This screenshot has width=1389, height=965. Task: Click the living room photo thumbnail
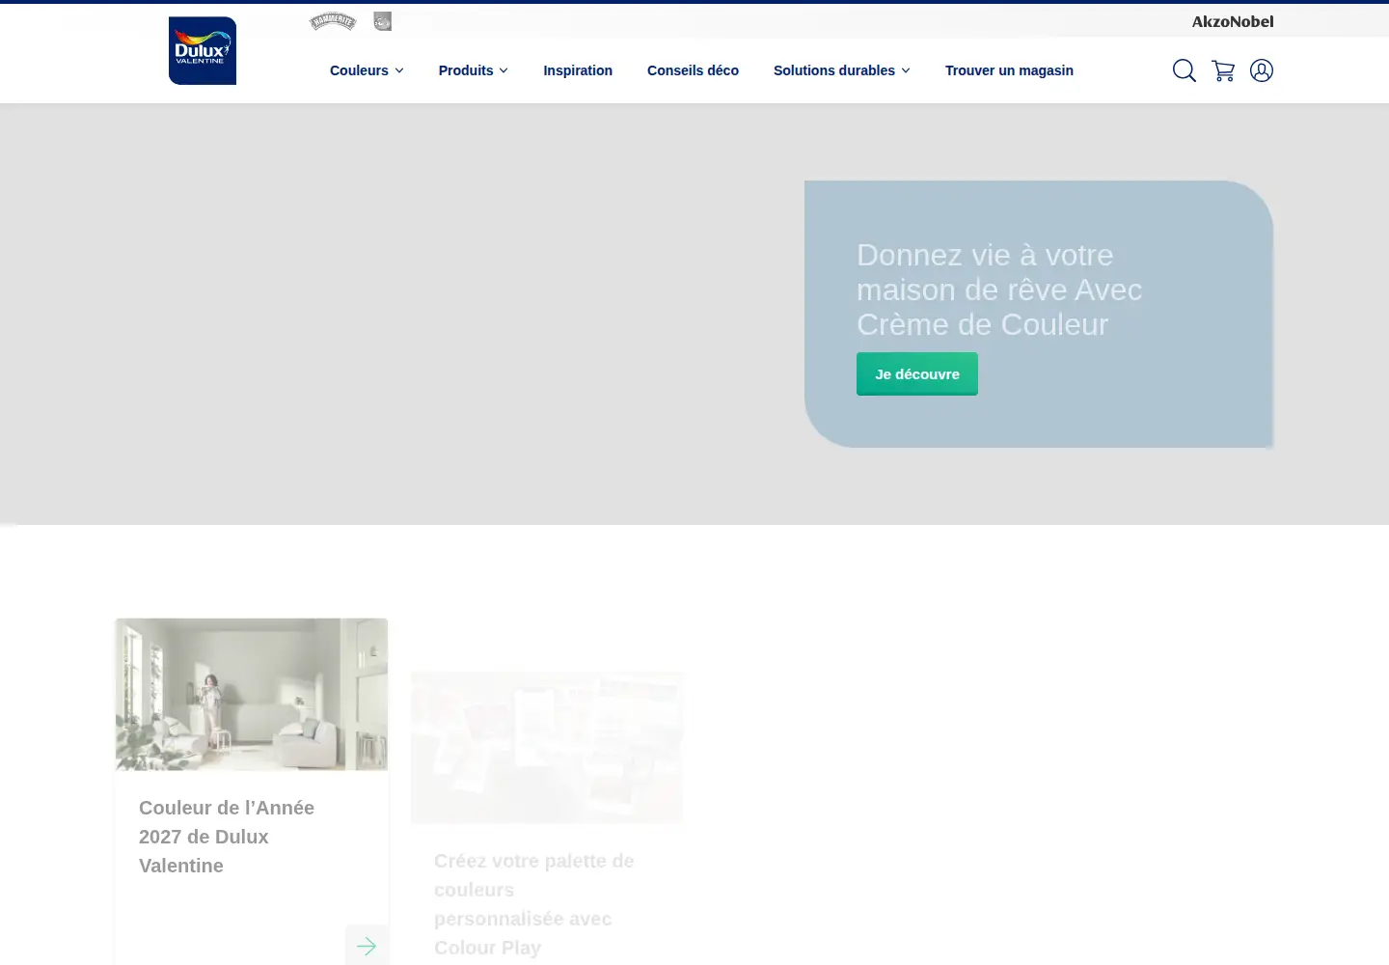point(252,695)
